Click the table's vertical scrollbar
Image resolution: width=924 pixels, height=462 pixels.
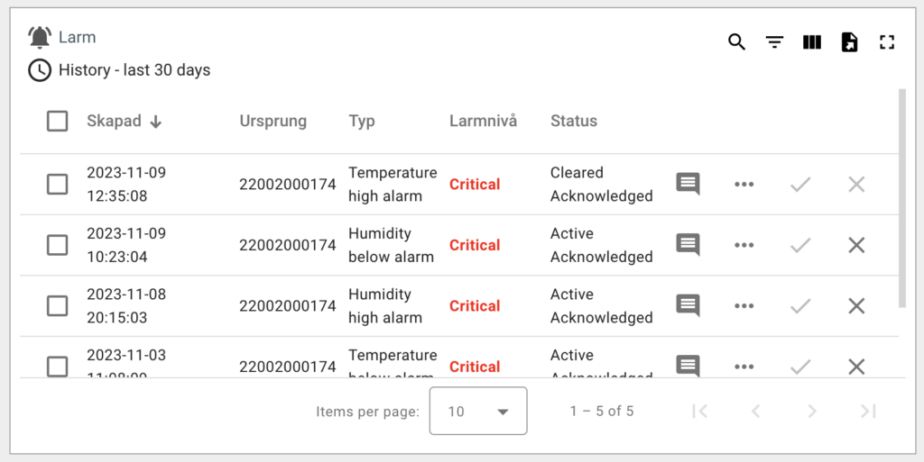pos(901,198)
